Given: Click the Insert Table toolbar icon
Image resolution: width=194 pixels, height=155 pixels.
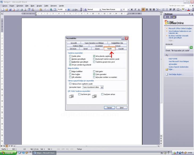Looking at the screenshot, I should click(x=54, y=10).
